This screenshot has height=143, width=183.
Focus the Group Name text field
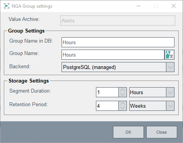tap(113, 55)
